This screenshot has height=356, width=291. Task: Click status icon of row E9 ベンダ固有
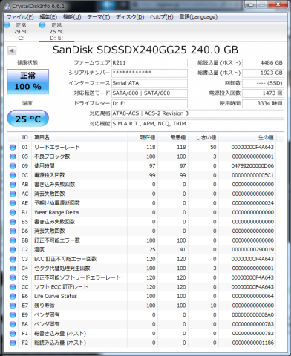[13, 315]
